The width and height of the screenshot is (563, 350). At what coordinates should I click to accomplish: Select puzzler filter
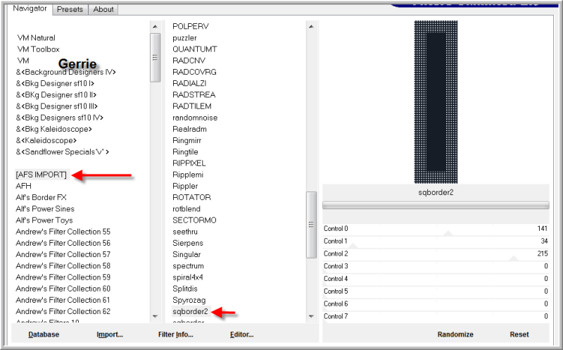coord(184,38)
